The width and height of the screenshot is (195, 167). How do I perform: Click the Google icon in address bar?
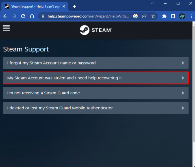click(135, 16)
